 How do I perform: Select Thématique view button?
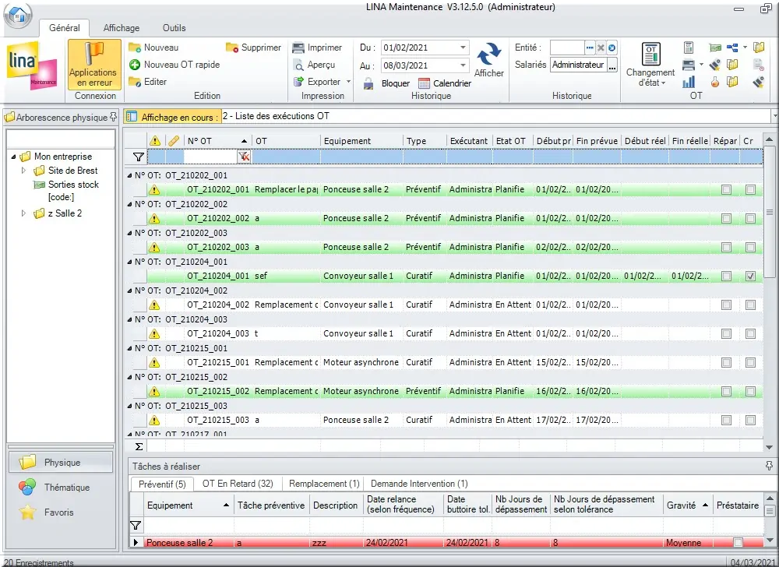click(61, 487)
